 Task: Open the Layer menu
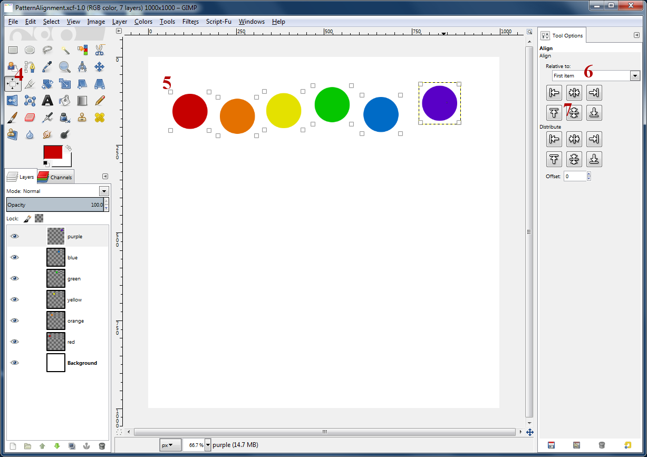click(120, 22)
